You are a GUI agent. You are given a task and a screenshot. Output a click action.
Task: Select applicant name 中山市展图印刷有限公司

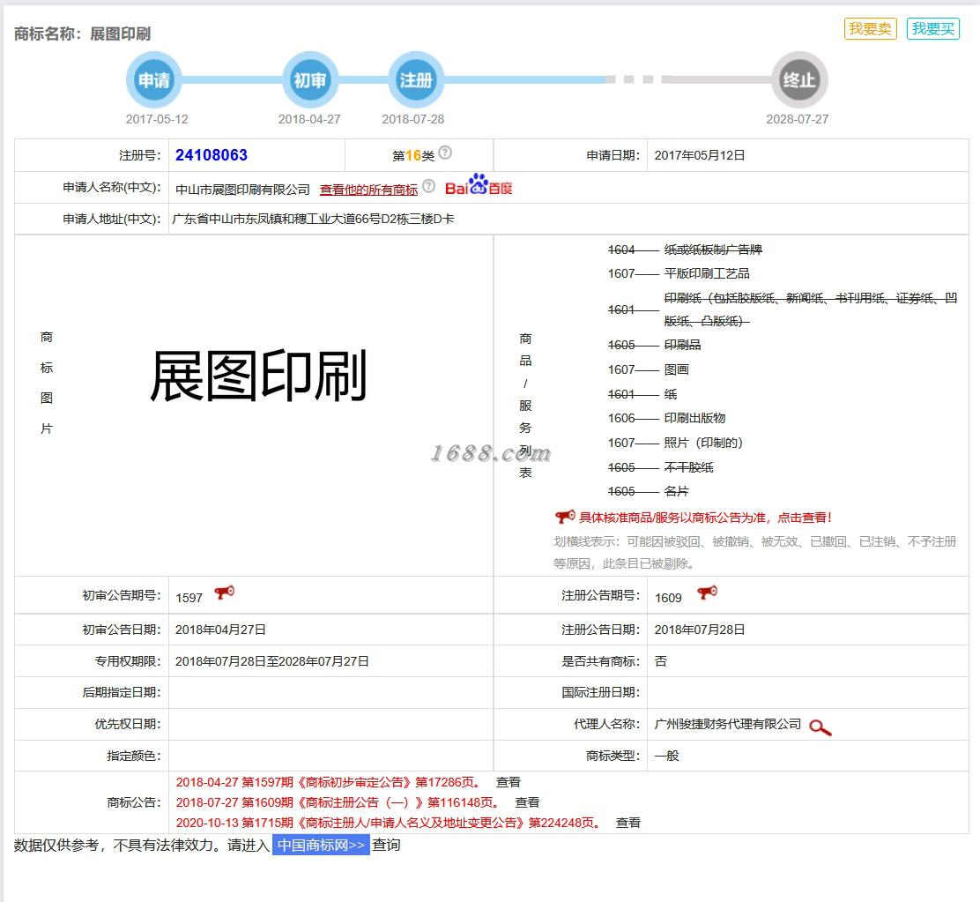[x=242, y=190]
